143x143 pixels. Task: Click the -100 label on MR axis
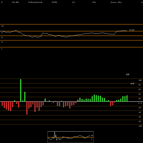pos(140,126)
